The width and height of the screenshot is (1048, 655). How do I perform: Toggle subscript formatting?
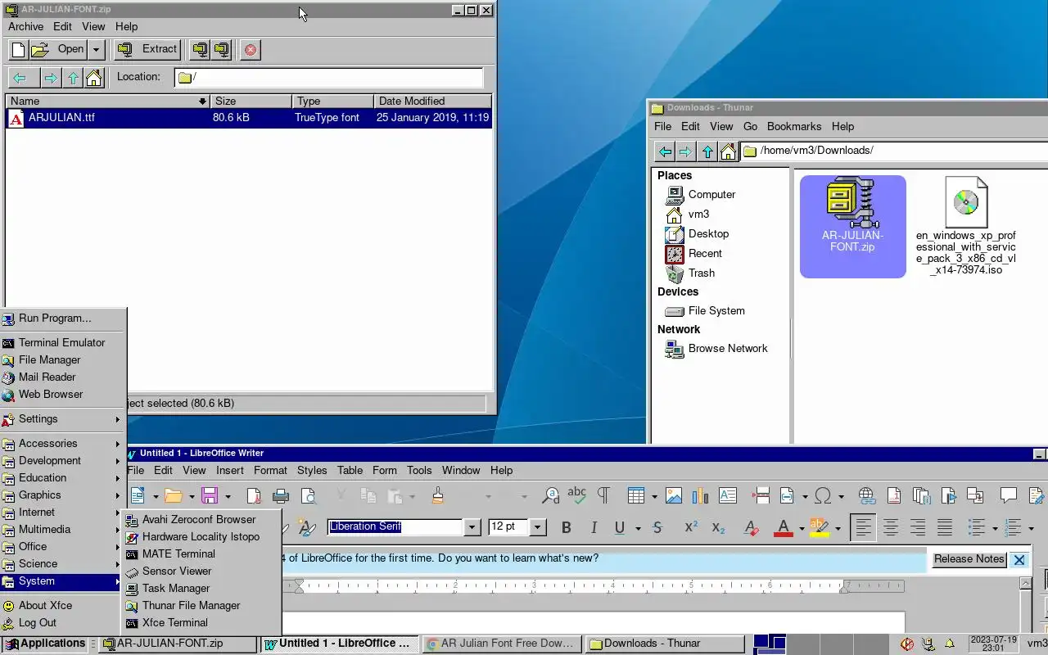tap(718, 528)
